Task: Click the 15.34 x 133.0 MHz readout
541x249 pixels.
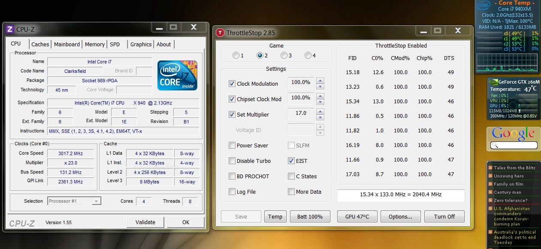Action: click(401, 195)
